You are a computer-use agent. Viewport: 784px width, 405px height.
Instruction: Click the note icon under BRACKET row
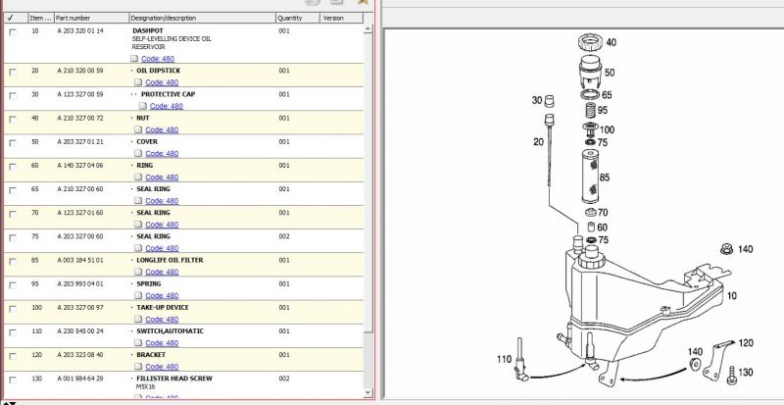click(137, 367)
